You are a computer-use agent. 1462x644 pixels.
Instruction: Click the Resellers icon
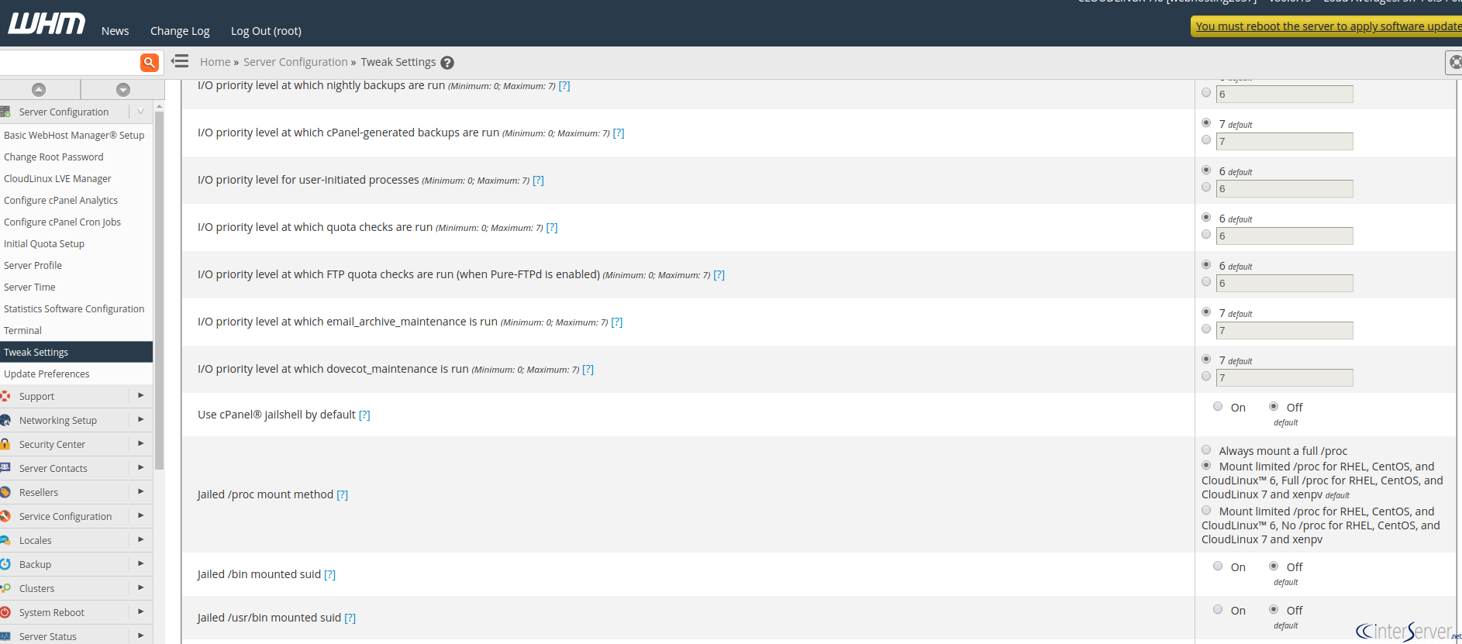click(x=5, y=492)
